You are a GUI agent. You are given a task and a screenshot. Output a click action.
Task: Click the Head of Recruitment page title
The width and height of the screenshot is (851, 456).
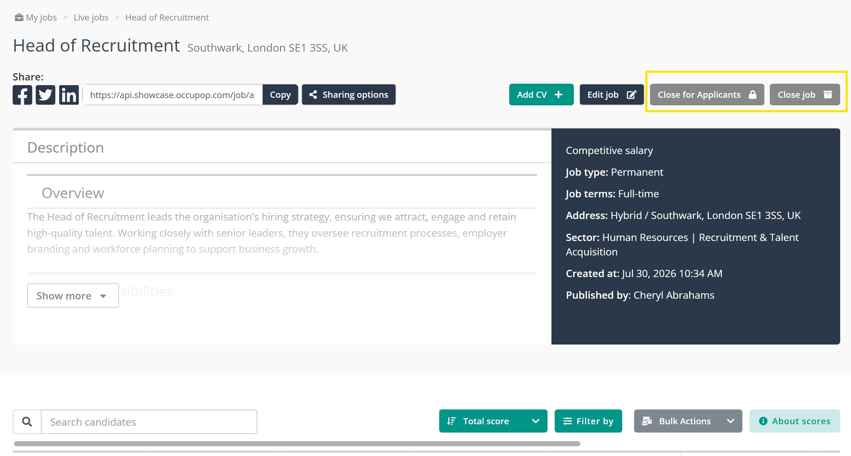[x=96, y=45]
